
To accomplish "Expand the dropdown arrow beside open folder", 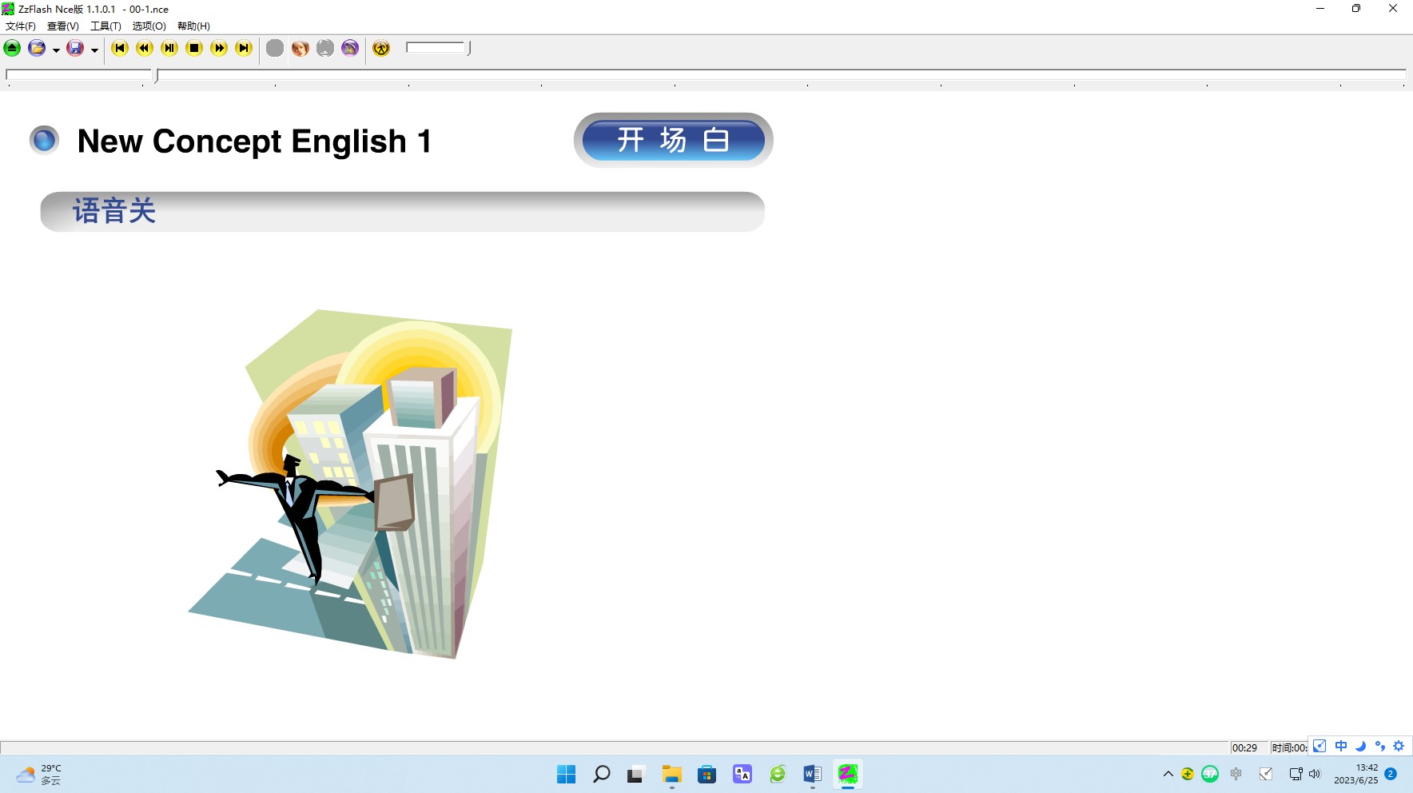I will (x=56, y=50).
